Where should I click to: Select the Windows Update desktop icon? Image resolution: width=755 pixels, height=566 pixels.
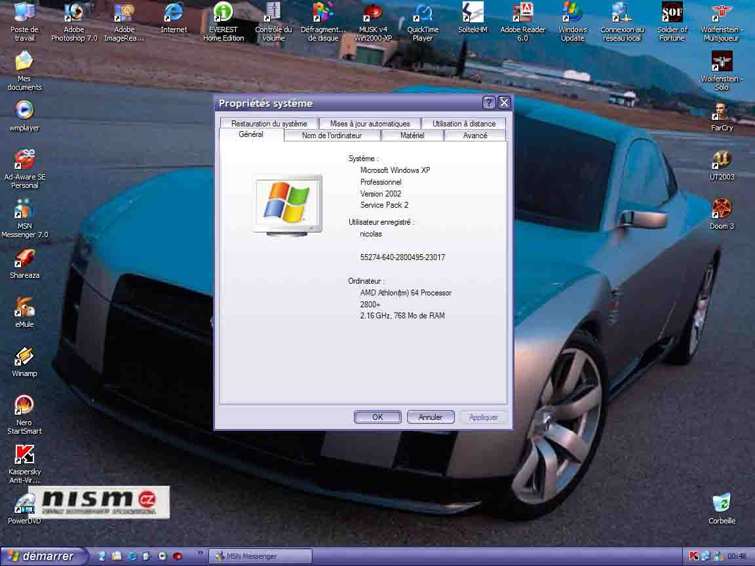click(x=573, y=22)
